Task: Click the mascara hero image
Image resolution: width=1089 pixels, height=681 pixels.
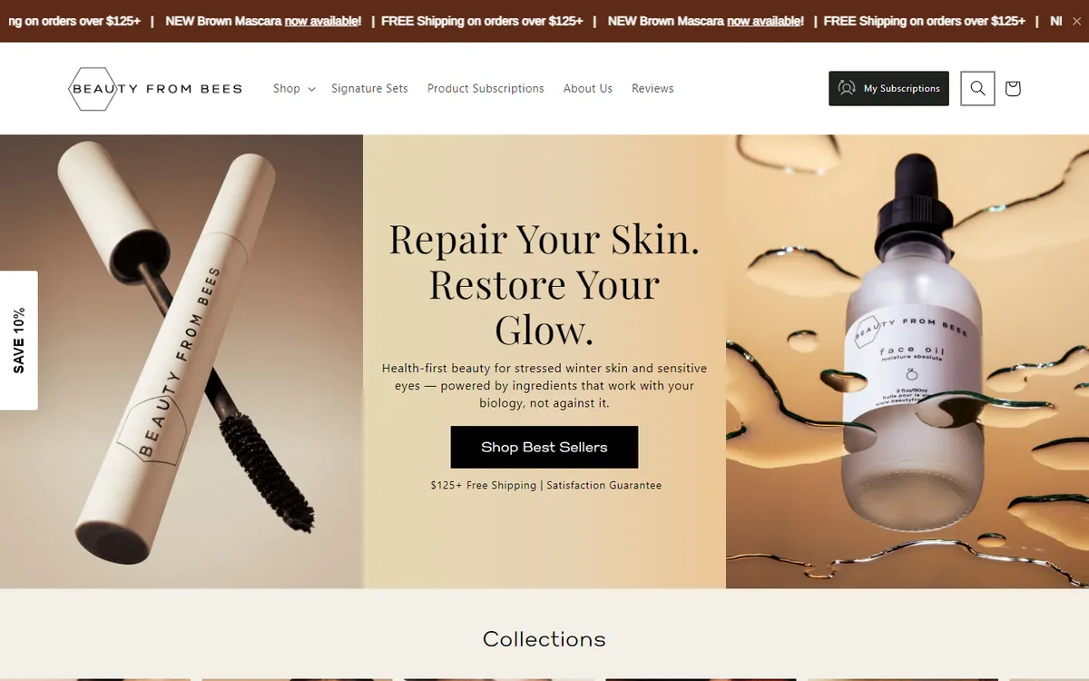Action: pos(181,361)
